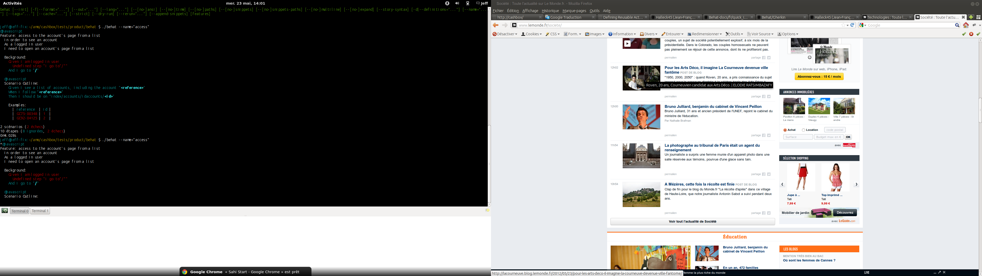Open Firefox home page icon
The image size is (982, 276).
(966, 25)
